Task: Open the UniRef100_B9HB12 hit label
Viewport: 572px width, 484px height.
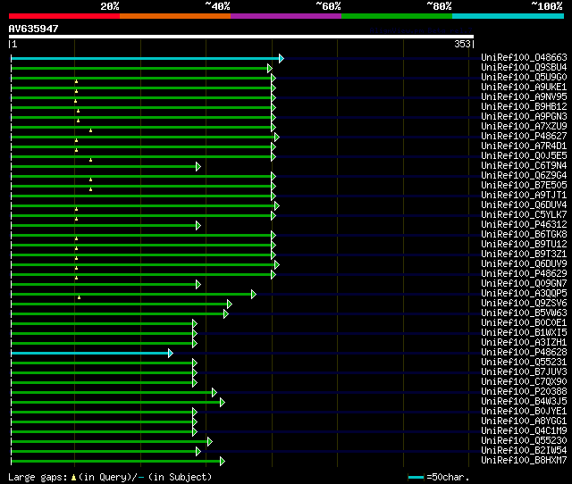Action: 524,107
